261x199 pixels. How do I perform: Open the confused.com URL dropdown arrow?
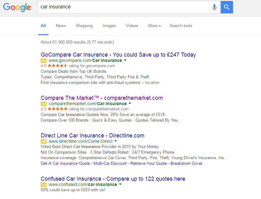tap(120, 184)
